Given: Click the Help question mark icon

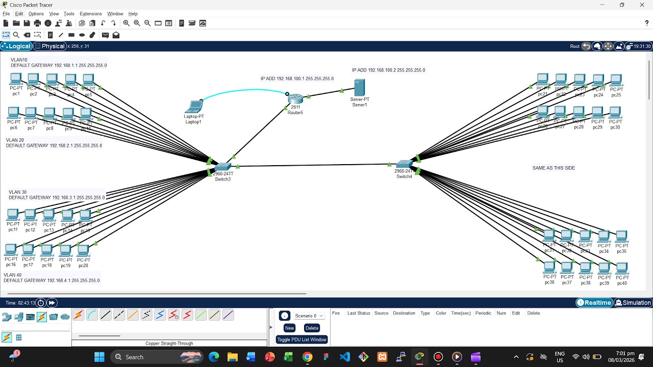Looking at the screenshot, I should click(x=647, y=23).
